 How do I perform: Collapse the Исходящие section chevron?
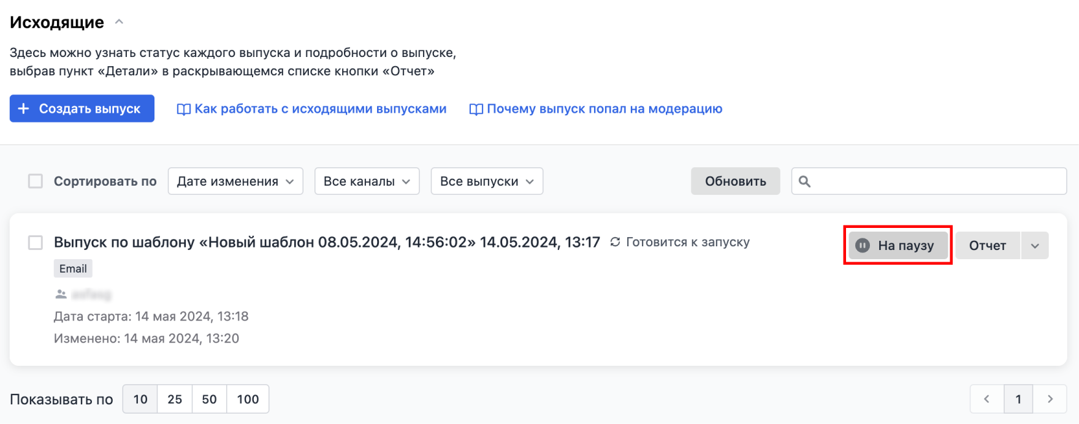click(120, 22)
